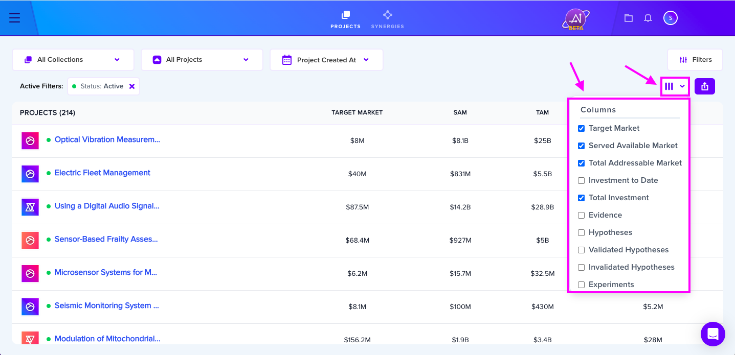Image resolution: width=735 pixels, height=355 pixels.
Task: Open Sensor-Based Frailty Asses... project
Action: (106, 239)
